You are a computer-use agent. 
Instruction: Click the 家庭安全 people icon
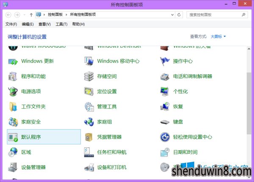[x=13, y=122]
